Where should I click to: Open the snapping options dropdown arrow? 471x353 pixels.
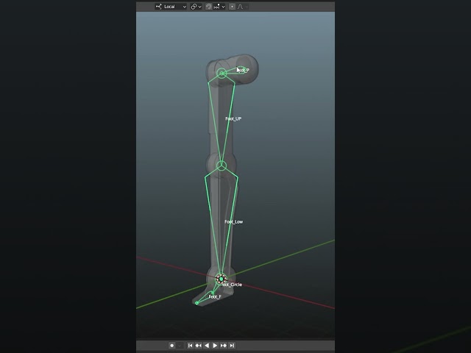(224, 7)
